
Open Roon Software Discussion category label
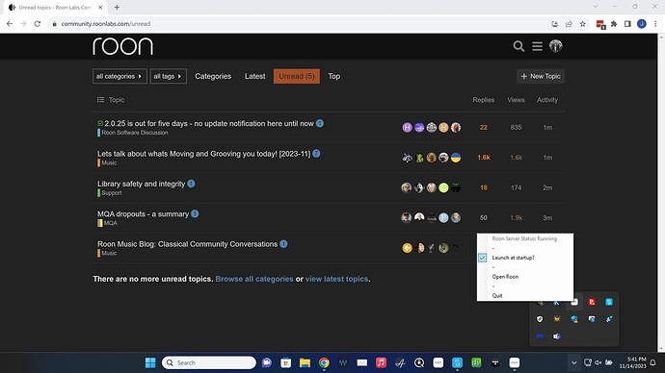tap(133, 133)
